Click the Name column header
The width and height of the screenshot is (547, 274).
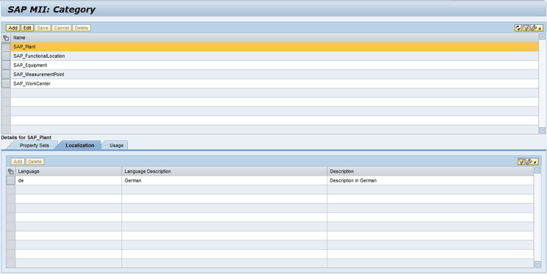pos(275,37)
